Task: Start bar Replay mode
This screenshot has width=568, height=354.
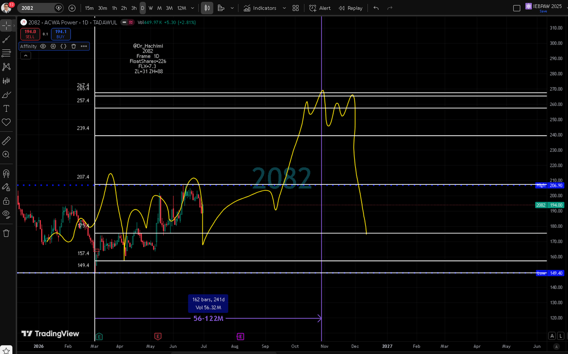Action: [351, 8]
